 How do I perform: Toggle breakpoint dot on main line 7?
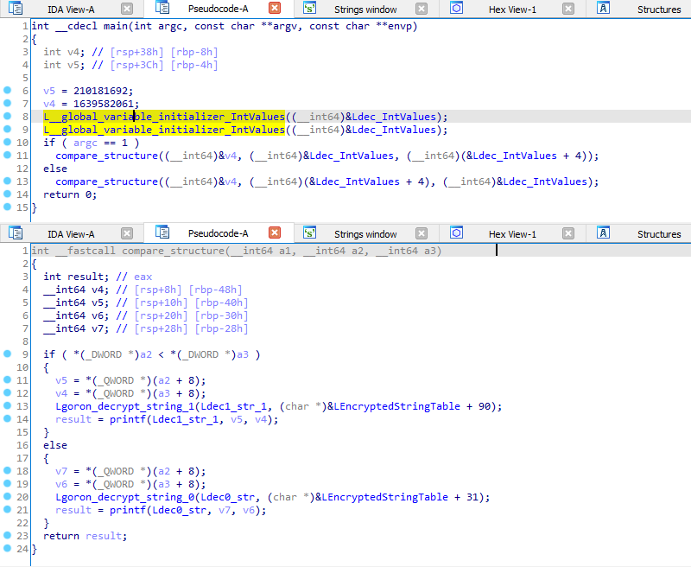(7, 103)
